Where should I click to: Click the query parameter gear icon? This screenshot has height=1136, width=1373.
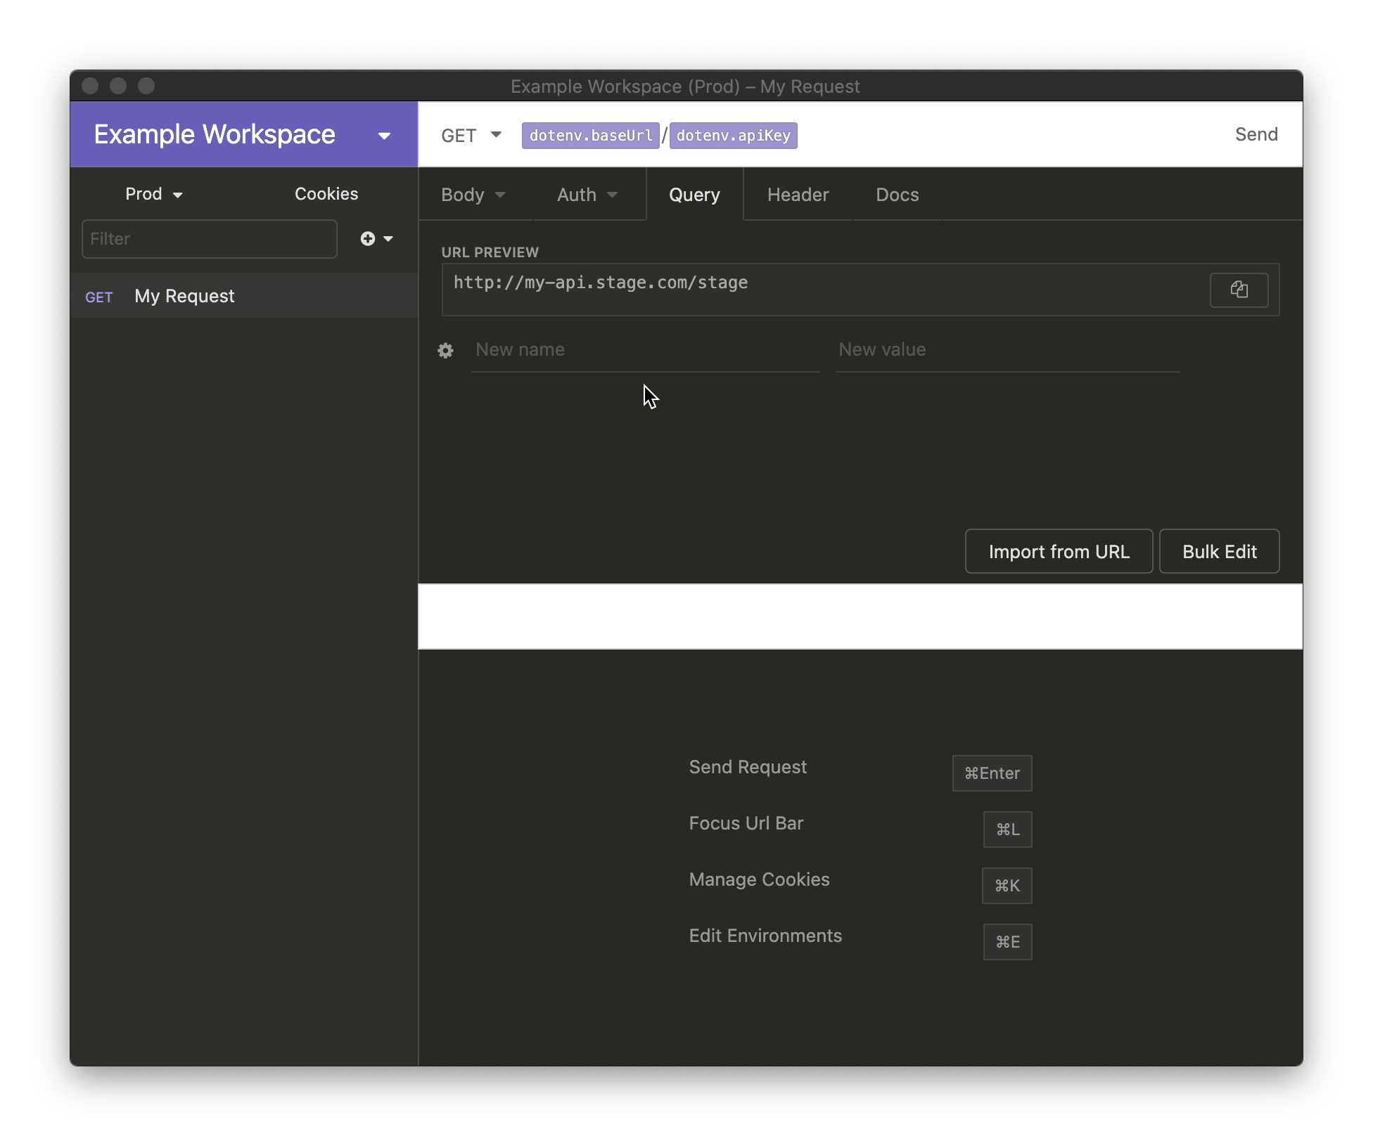(x=445, y=350)
